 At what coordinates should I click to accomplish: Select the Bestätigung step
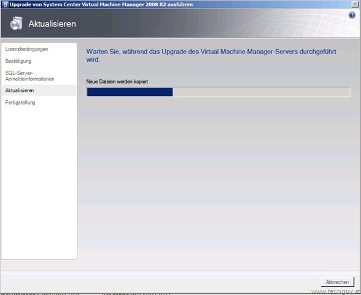click(x=18, y=61)
